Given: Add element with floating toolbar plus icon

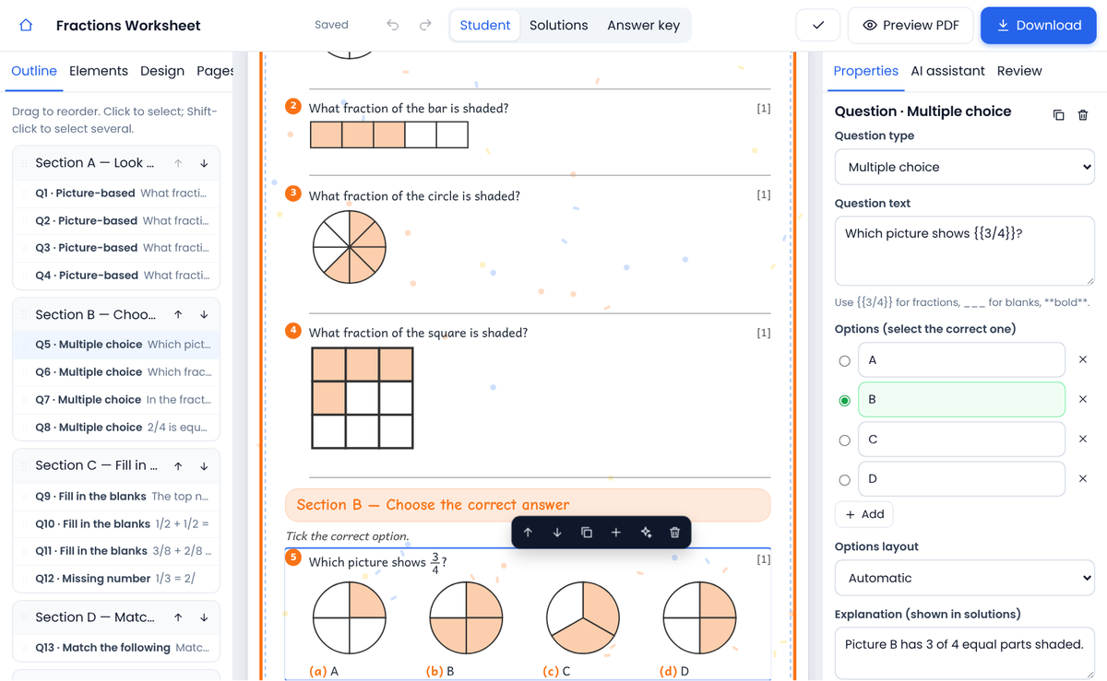Looking at the screenshot, I should tap(615, 533).
